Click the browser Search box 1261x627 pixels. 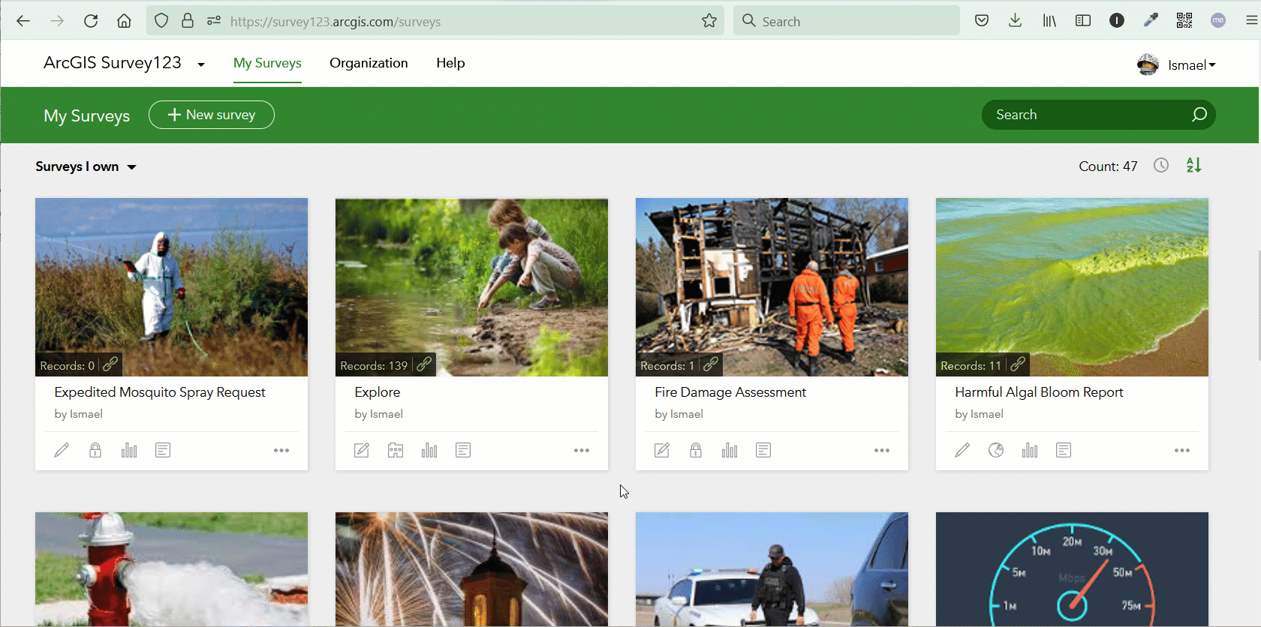pyautogui.click(x=847, y=21)
